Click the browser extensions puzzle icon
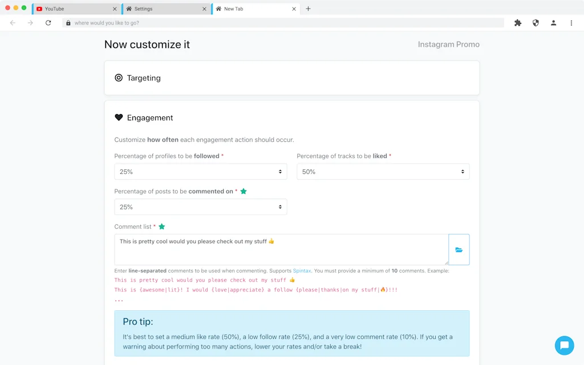The width and height of the screenshot is (584, 365). click(517, 22)
